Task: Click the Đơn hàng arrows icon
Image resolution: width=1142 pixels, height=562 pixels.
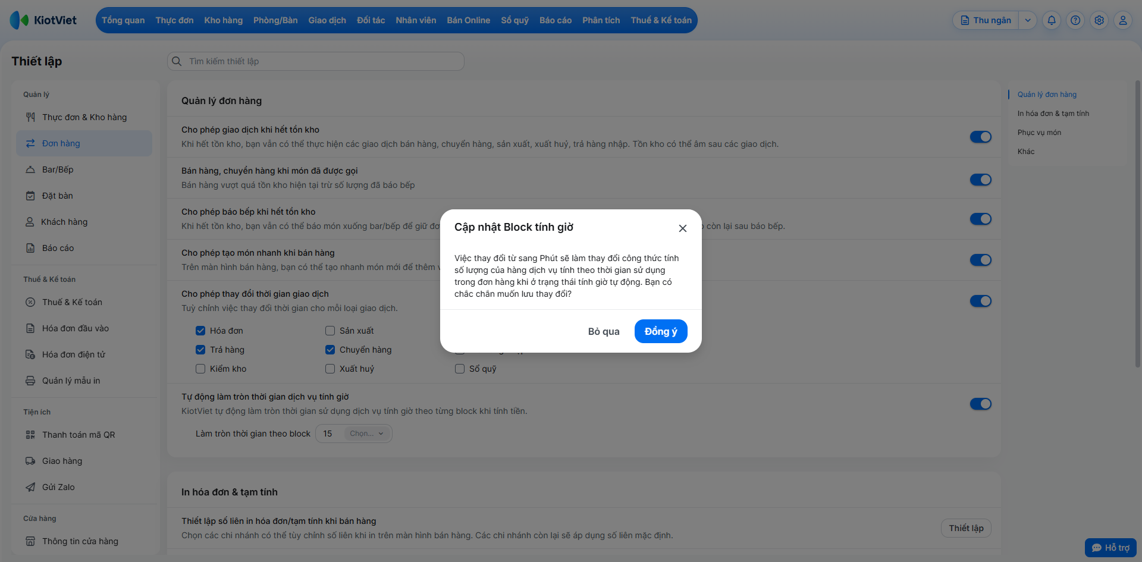Action: 30,143
